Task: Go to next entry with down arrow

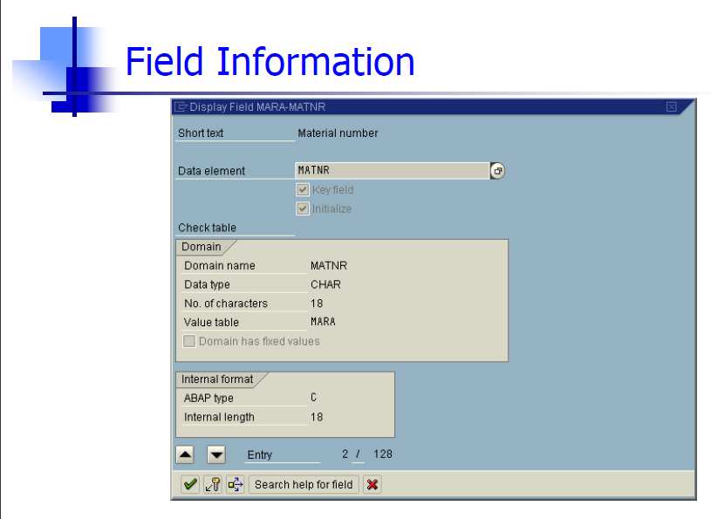Action: tap(216, 454)
